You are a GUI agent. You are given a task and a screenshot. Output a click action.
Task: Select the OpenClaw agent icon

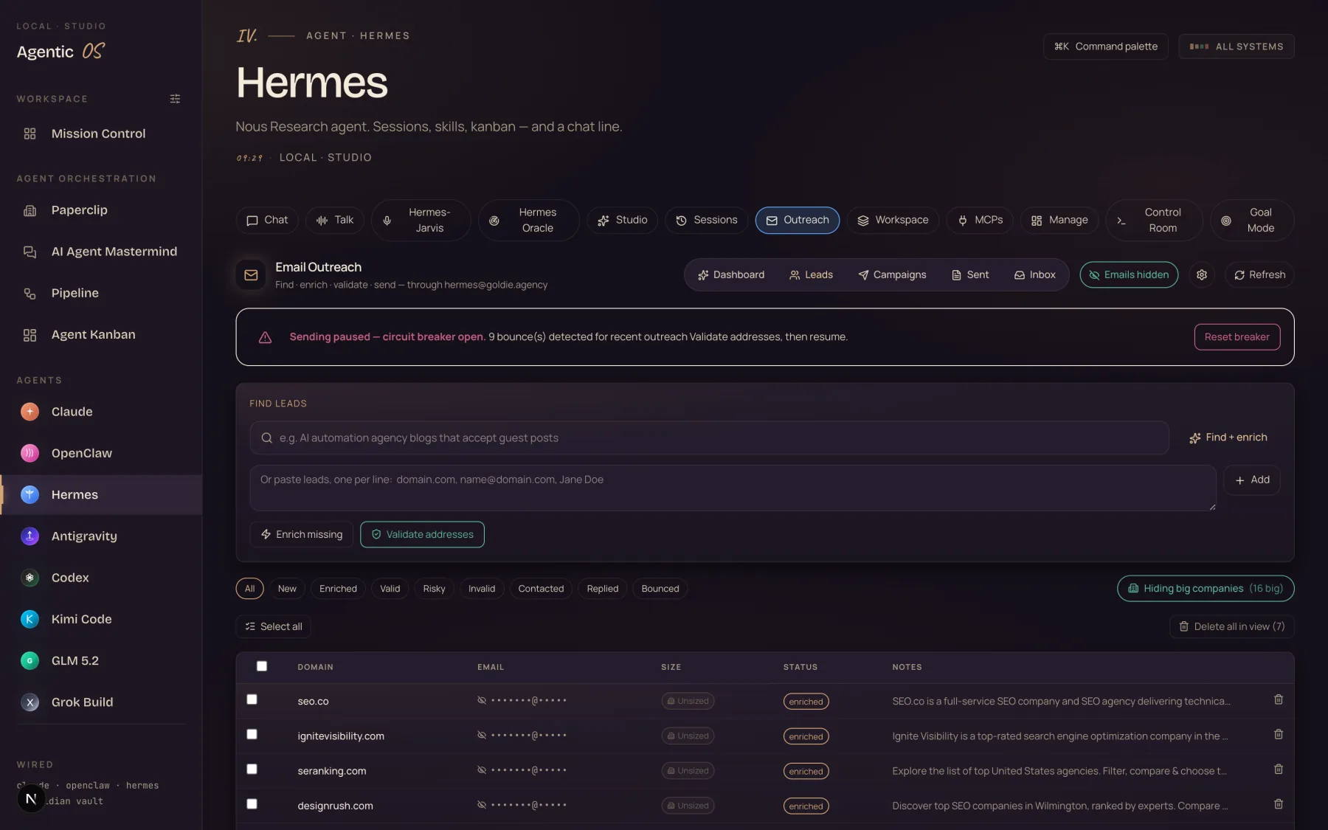coord(30,453)
